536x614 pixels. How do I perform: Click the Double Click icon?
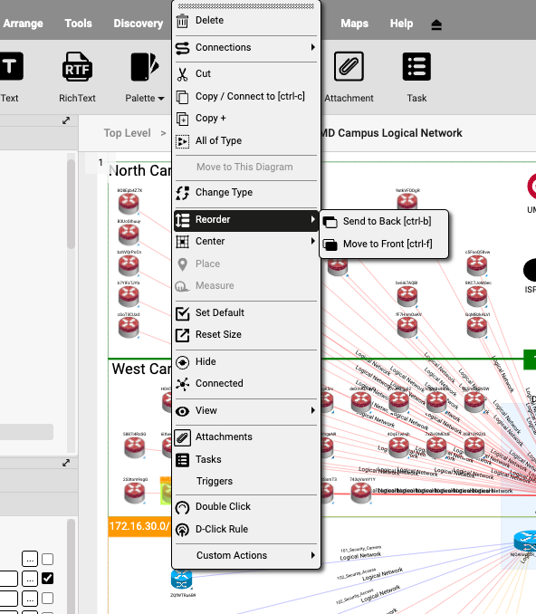point(182,507)
